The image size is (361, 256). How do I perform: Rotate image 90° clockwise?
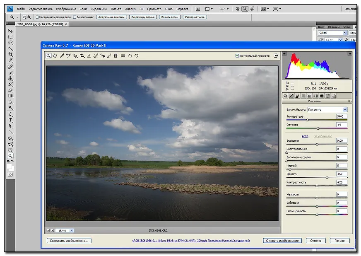tap(136, 56)
